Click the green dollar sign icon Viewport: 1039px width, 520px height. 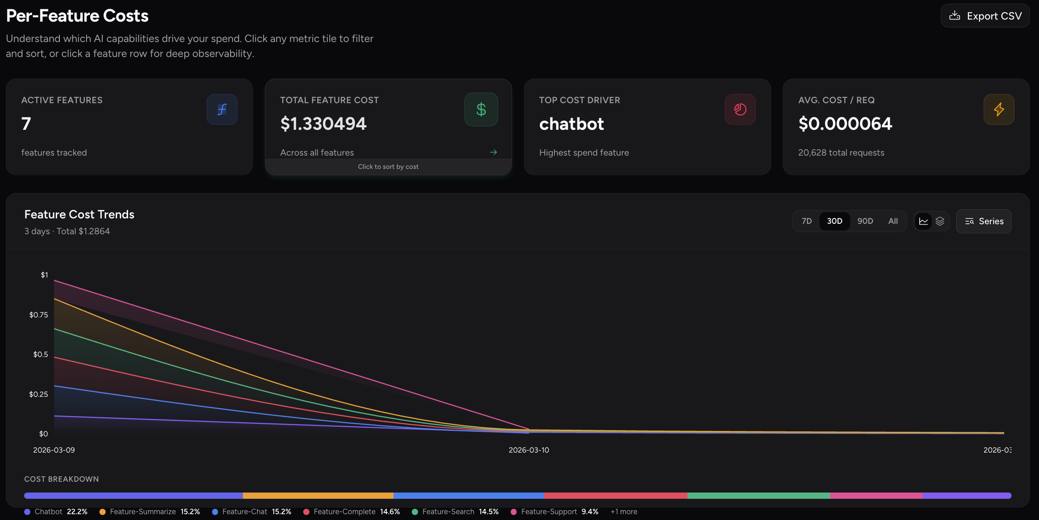[x=481, y=109]
